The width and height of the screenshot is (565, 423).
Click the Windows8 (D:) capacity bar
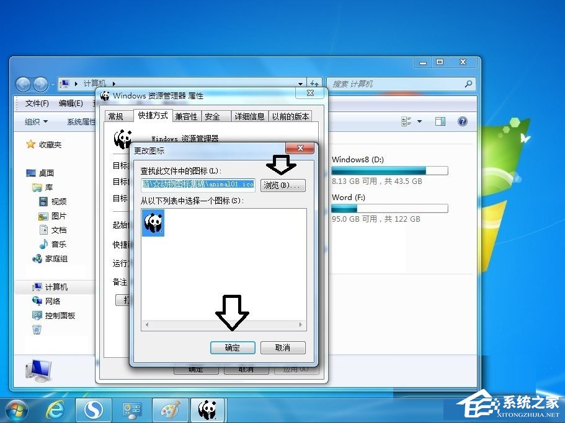click(389, 170)
